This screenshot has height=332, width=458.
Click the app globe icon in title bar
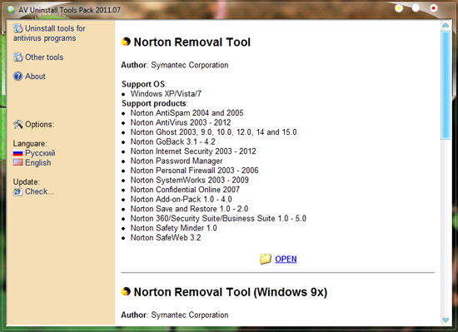11,10
